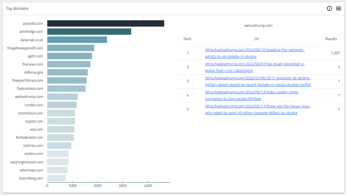
Task: Open the House RINOs 40 billion link
Action: click(x=258, y=109)
